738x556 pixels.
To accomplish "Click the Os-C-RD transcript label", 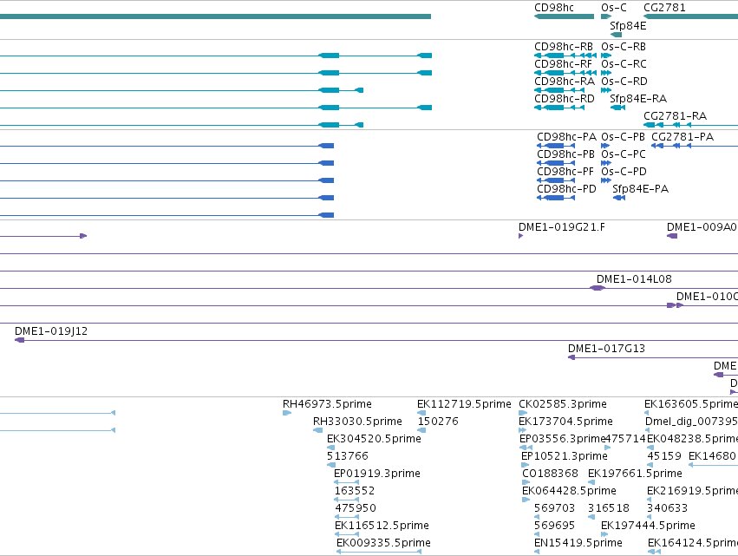I will pos(624,82).
